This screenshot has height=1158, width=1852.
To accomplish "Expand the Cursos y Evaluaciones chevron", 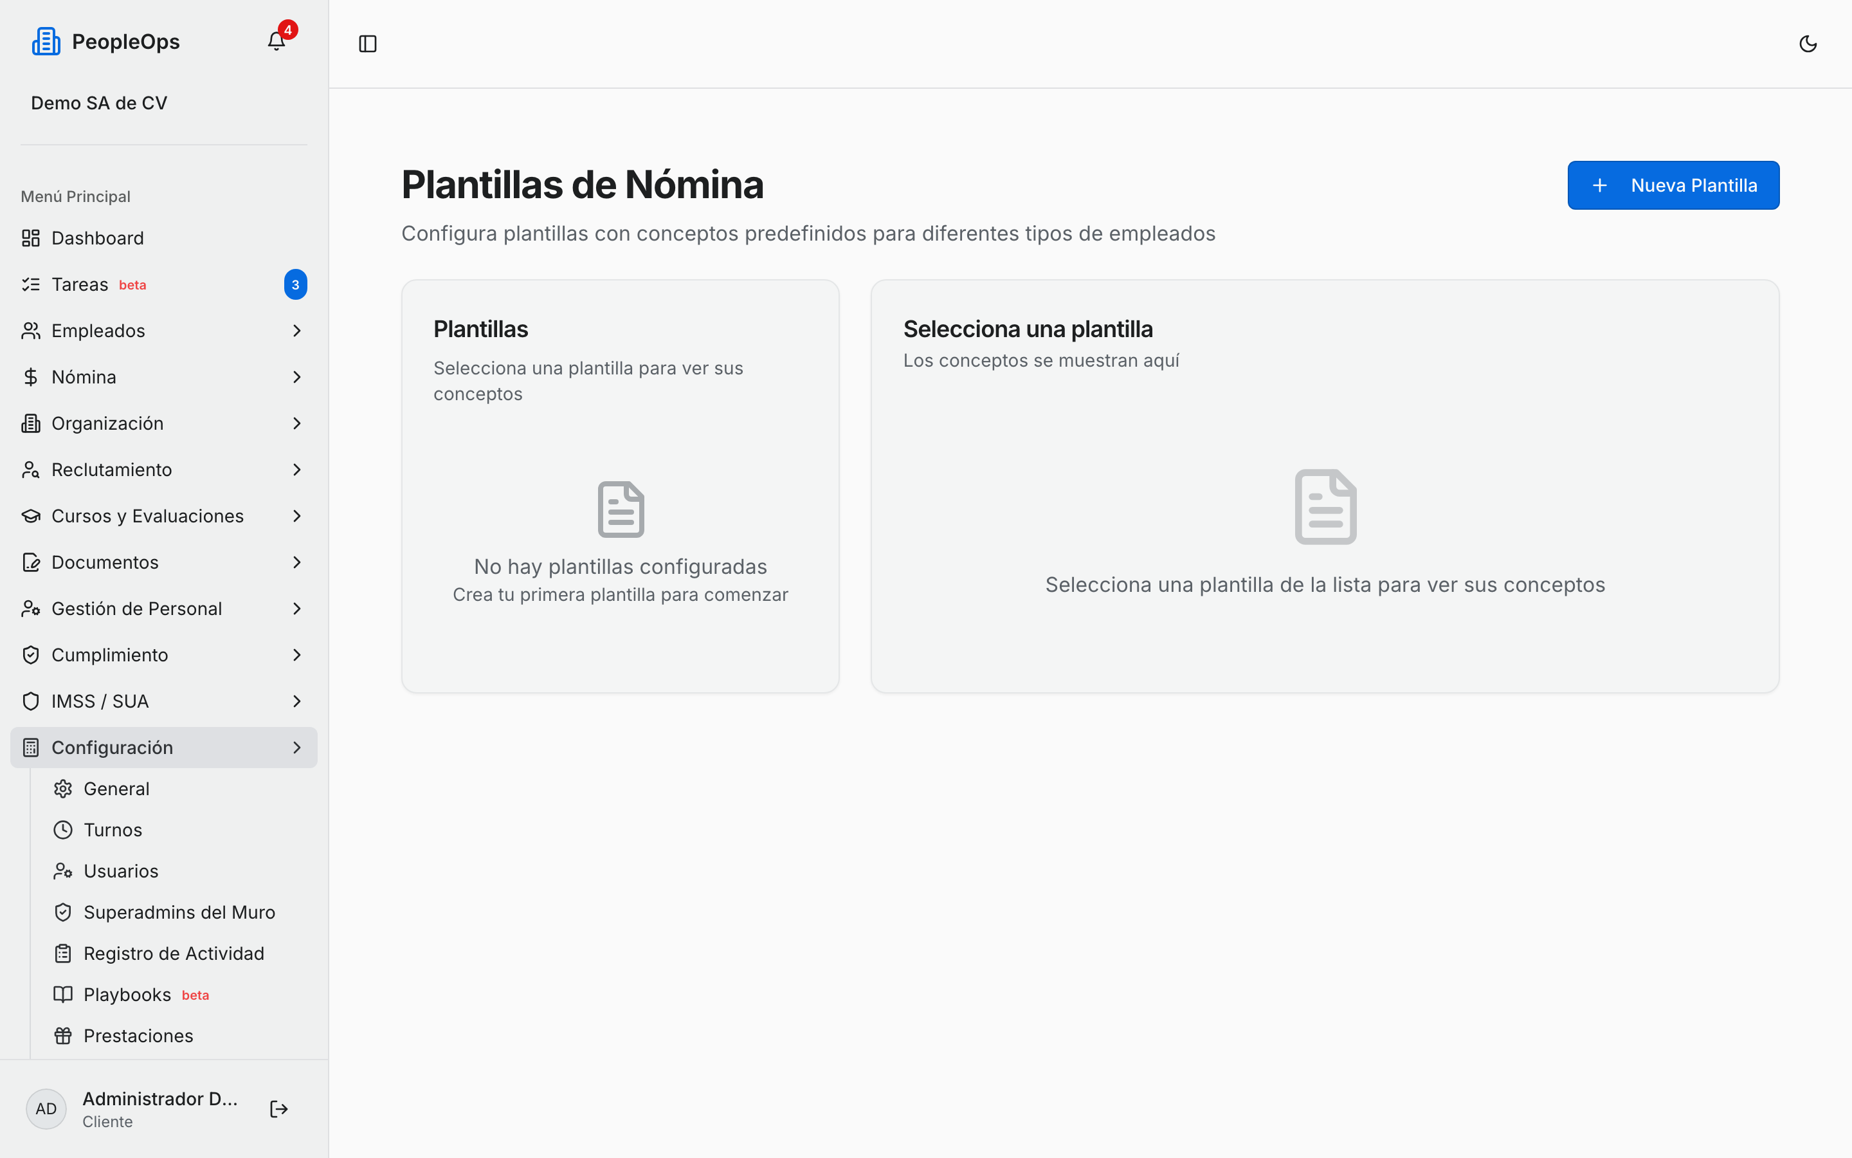I will point(297,516).
